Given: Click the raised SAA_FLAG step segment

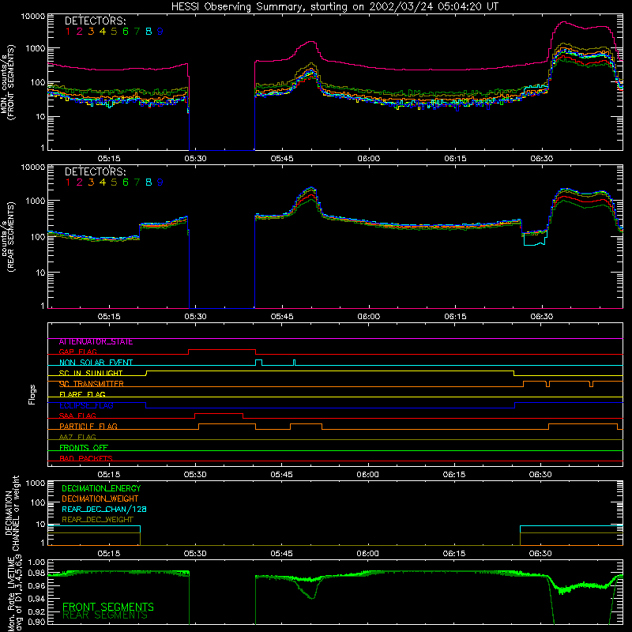Looking at the screenshot, I should [219, 414].
